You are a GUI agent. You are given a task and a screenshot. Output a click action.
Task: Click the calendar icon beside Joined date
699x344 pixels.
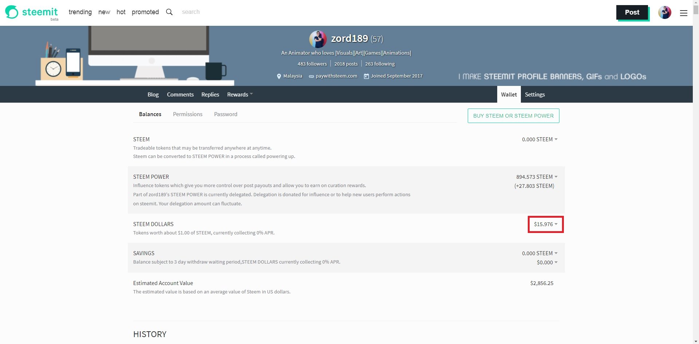pos(366,76)
